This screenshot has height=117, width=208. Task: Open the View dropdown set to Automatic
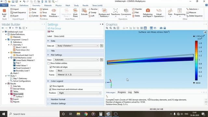[x=76, y=60]
